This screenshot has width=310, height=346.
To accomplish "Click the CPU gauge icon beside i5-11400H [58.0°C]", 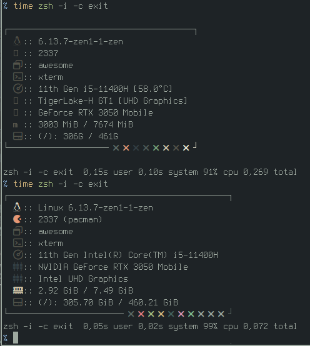I will 18,89.
